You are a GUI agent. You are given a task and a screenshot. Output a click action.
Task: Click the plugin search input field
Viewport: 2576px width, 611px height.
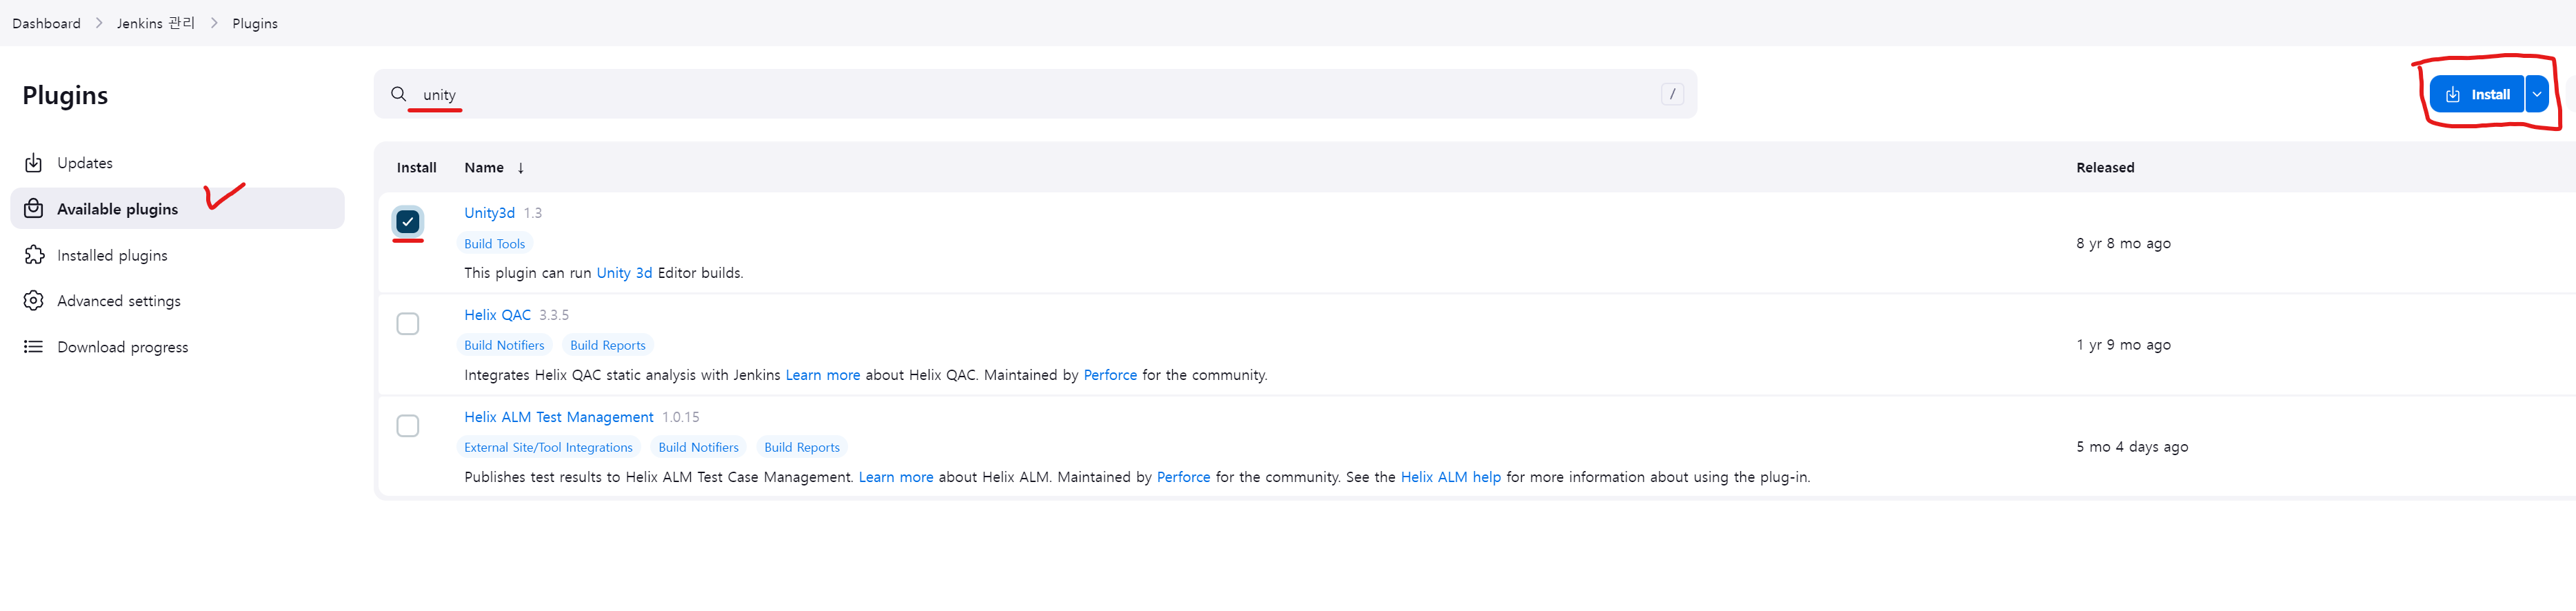1035,94
